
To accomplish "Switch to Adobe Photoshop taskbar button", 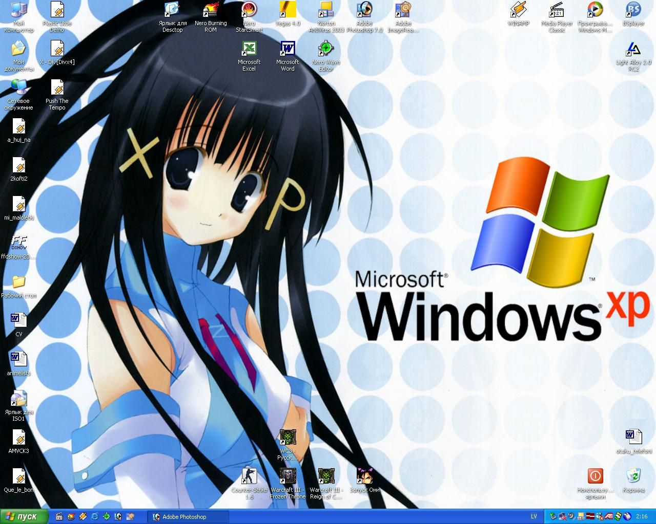I will click(x=188, y=517).
